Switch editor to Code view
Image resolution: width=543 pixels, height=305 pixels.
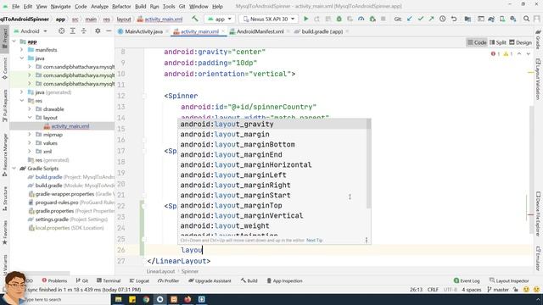(x=477, y=42)
